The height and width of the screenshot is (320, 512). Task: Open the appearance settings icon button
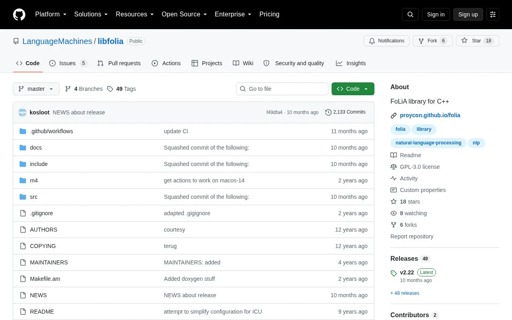point(493,14)
